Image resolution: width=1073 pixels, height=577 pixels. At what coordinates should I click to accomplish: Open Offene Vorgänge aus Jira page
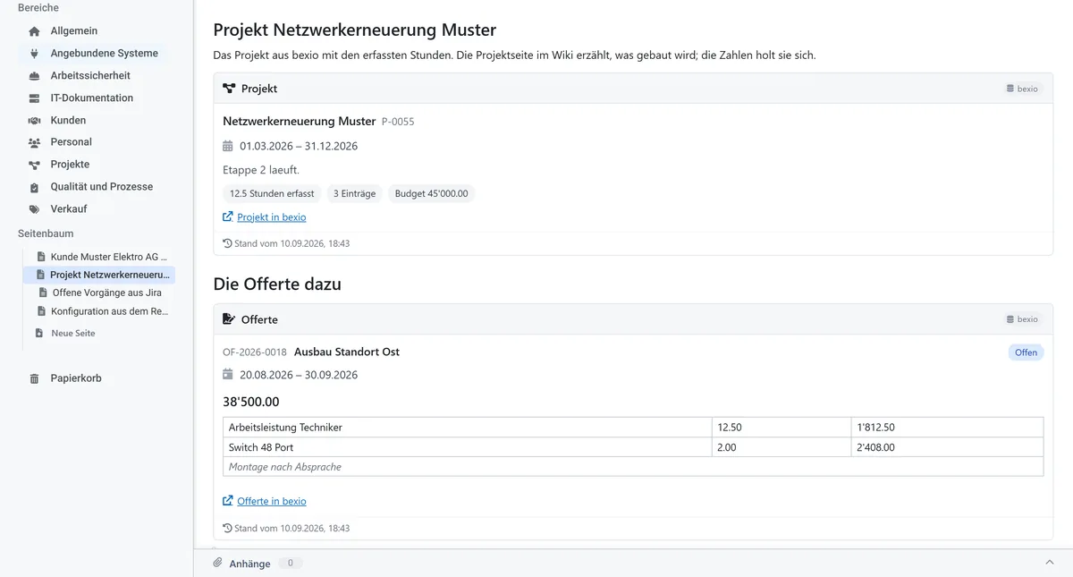[106, 293]
